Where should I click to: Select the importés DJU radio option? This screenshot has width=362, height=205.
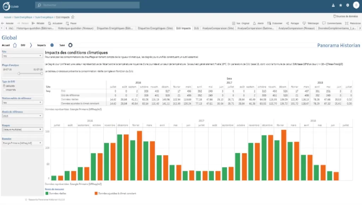pos(4,90)
